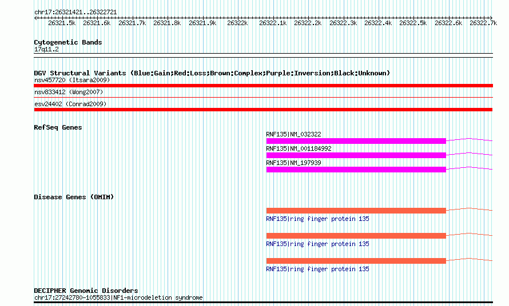This screenshot has width=509, height=306.
Task: Click the nsv833412 (Wong2007) variant label
Action: click(69, 92)
